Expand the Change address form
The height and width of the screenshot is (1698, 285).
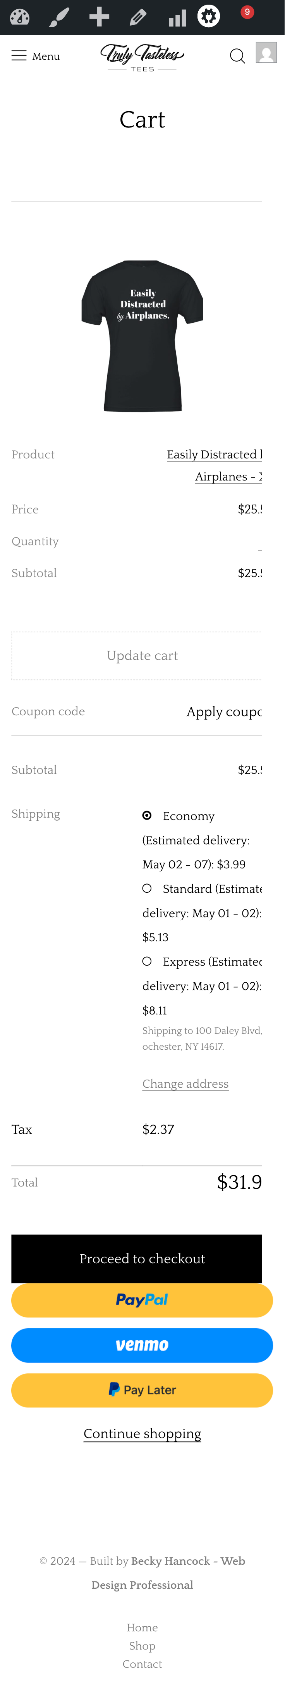coord(185,1084)
